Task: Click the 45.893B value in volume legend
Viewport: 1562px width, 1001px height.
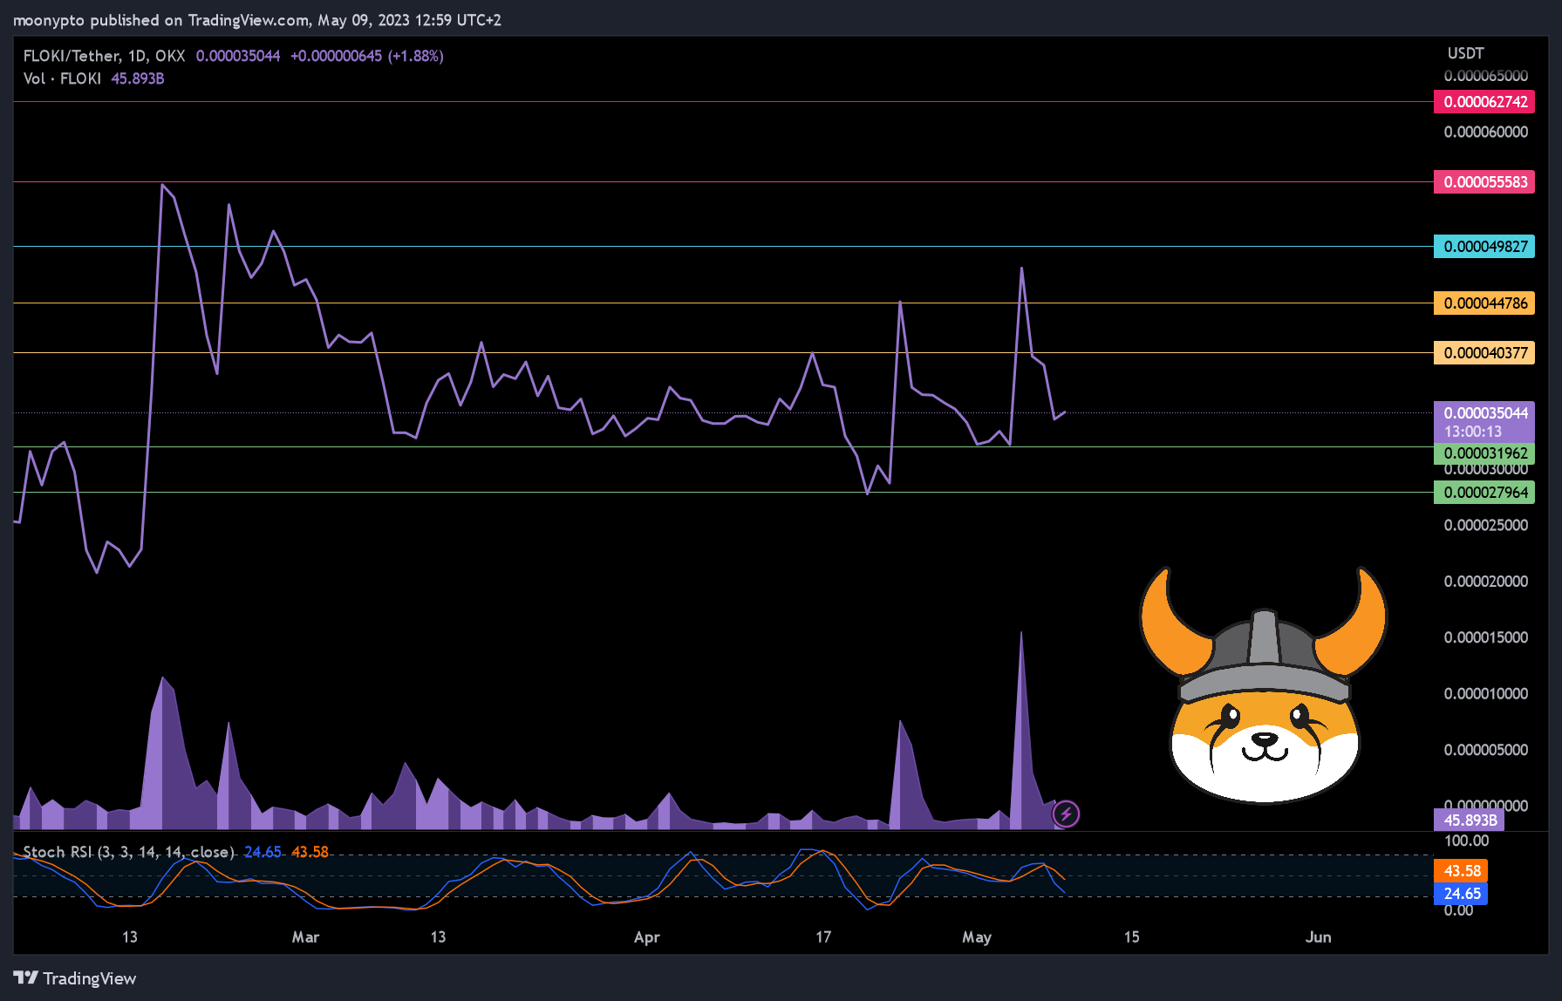Action: [138, 78]
